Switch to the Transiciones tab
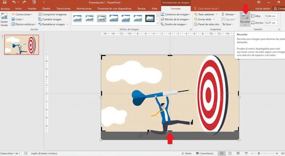This screenshot has width=285, height=156. (63, 9)
